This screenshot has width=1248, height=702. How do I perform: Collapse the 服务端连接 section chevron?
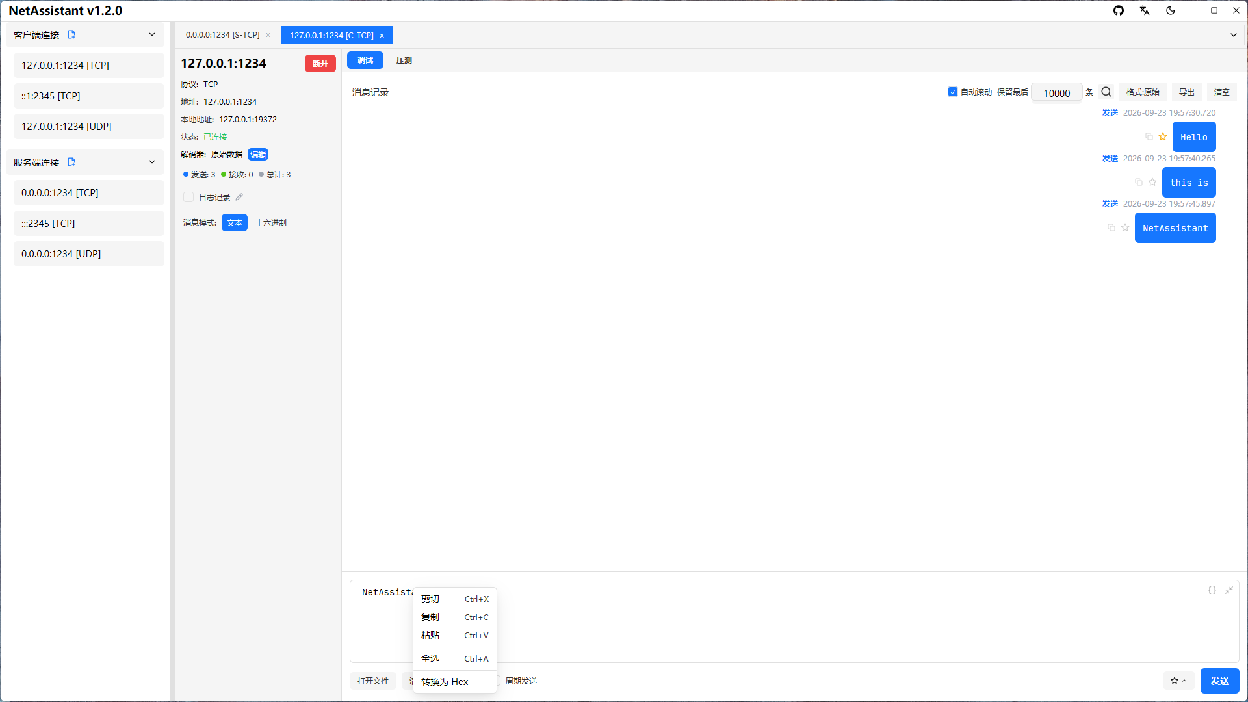[x=152, y=162]
